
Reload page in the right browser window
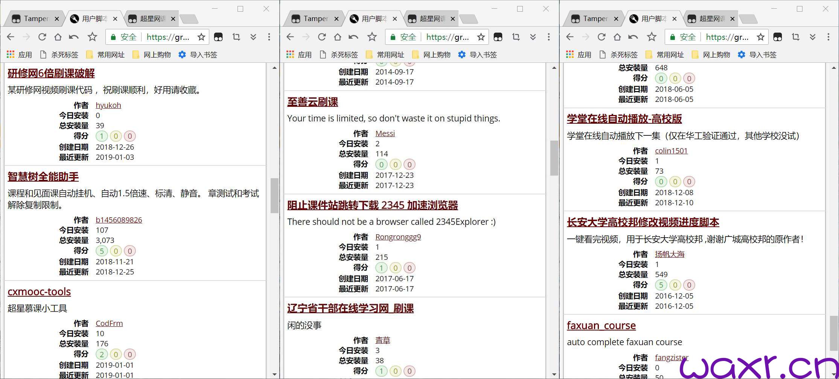tap(601, 37)
